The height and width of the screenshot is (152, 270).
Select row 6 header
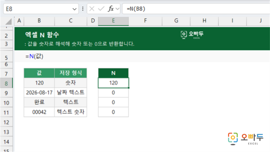[x=6, y=64]
